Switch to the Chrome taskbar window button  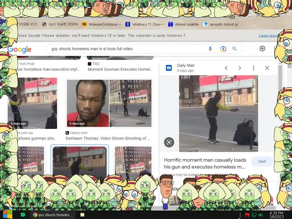[x=53, y=215]
